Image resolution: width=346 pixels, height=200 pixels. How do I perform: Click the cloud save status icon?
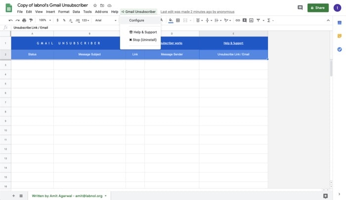click(109, 5)
